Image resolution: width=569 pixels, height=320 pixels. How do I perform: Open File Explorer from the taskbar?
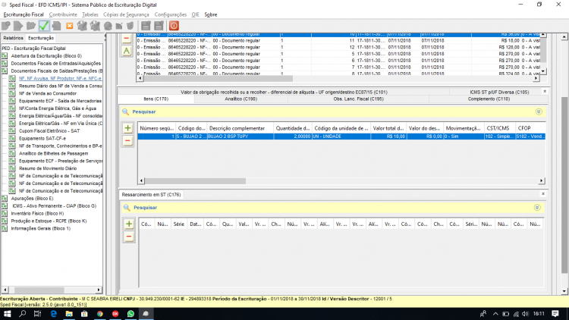coord(69,314)
